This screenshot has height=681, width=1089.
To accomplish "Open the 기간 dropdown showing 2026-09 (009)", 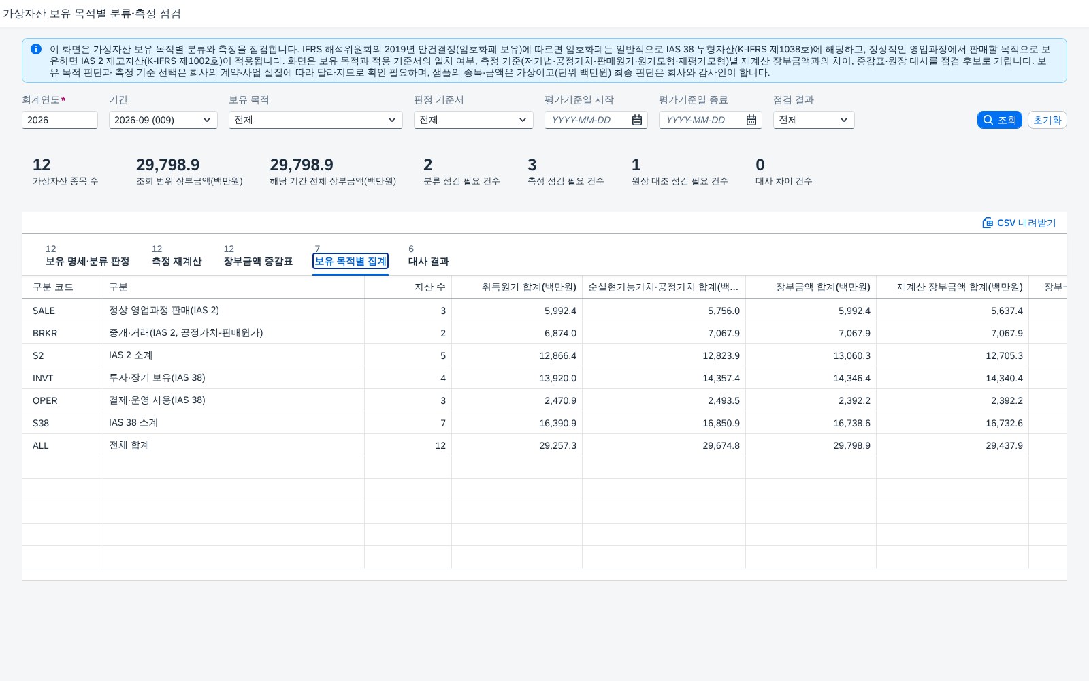I will point(163,120).
